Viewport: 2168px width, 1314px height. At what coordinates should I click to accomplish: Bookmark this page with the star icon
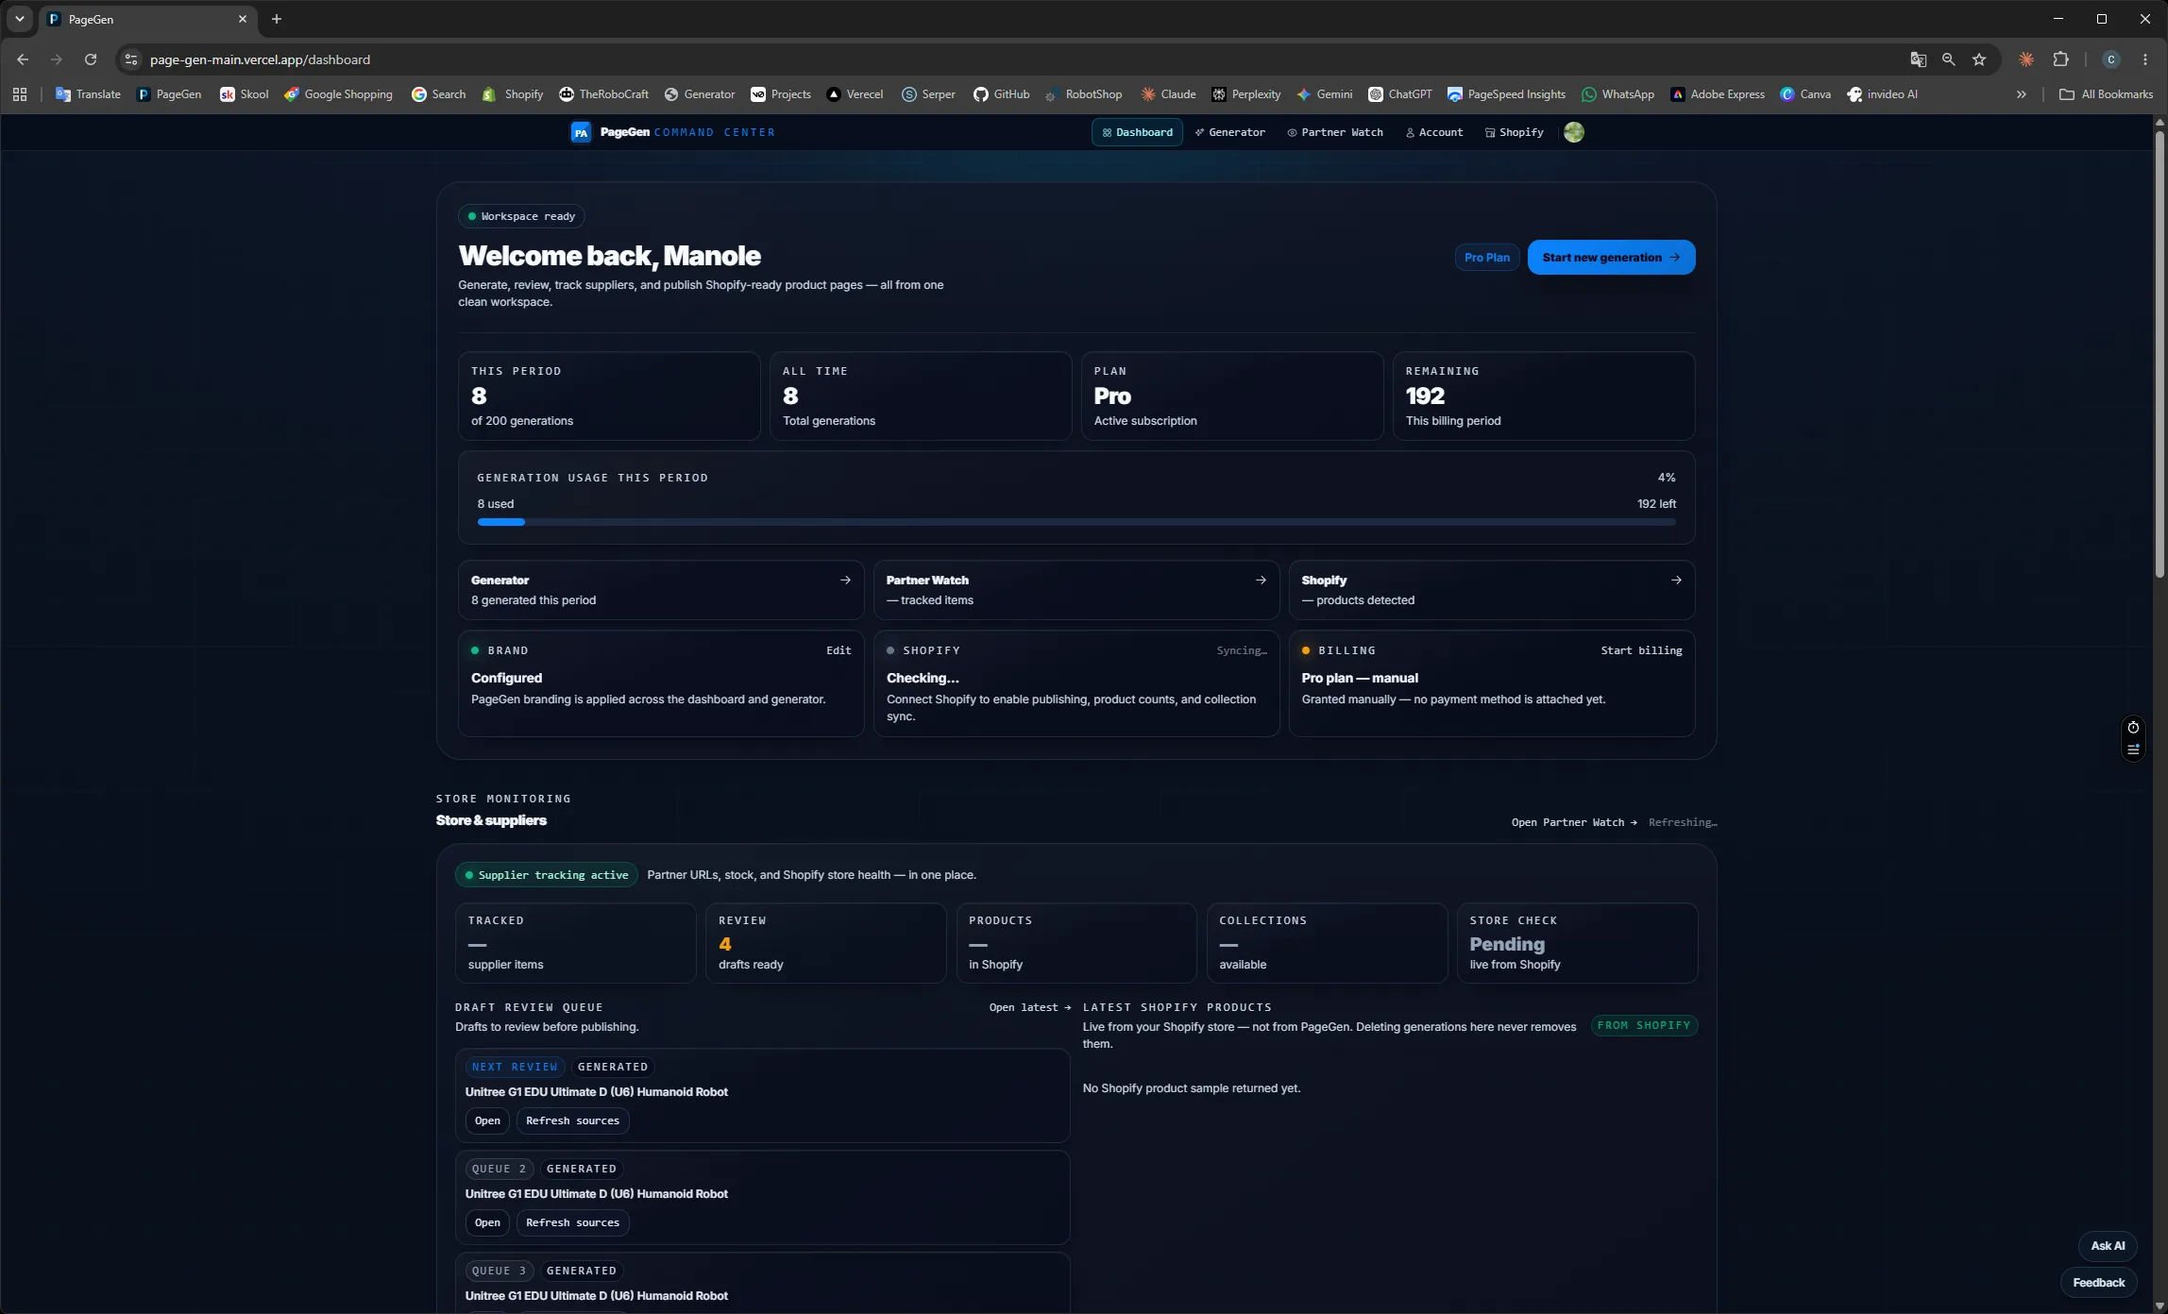point(1979,59)
